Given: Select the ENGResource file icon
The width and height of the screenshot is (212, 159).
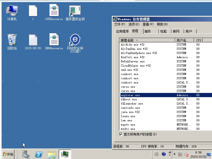Looking at the screenshot, I should 54,41.
